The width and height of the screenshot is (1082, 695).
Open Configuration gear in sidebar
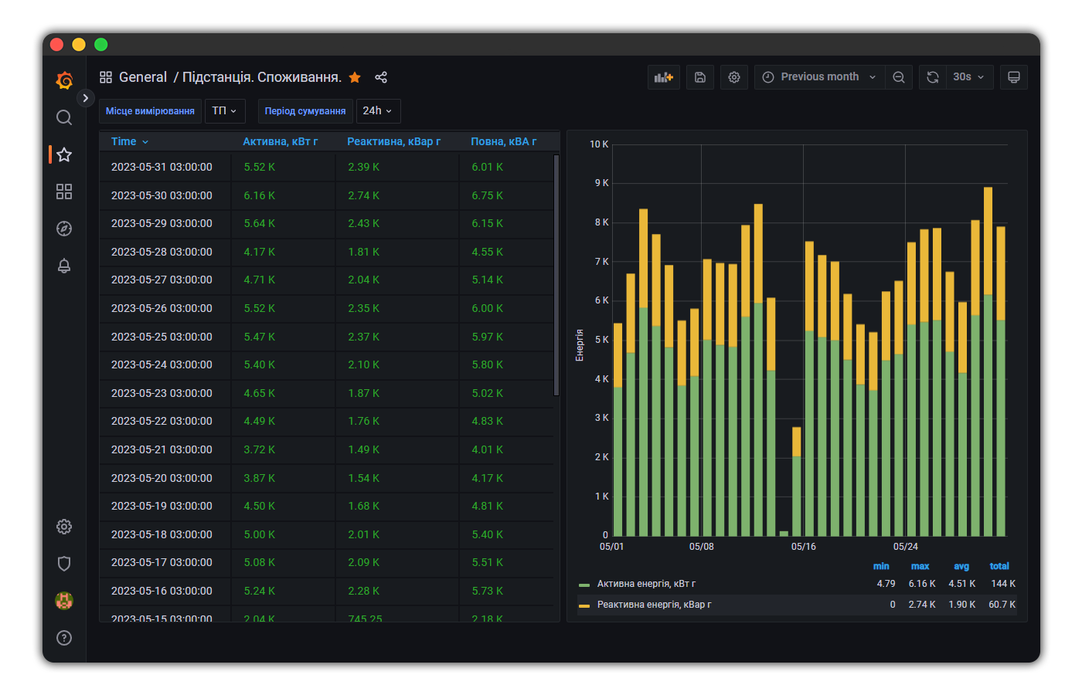tap(64, 527)
